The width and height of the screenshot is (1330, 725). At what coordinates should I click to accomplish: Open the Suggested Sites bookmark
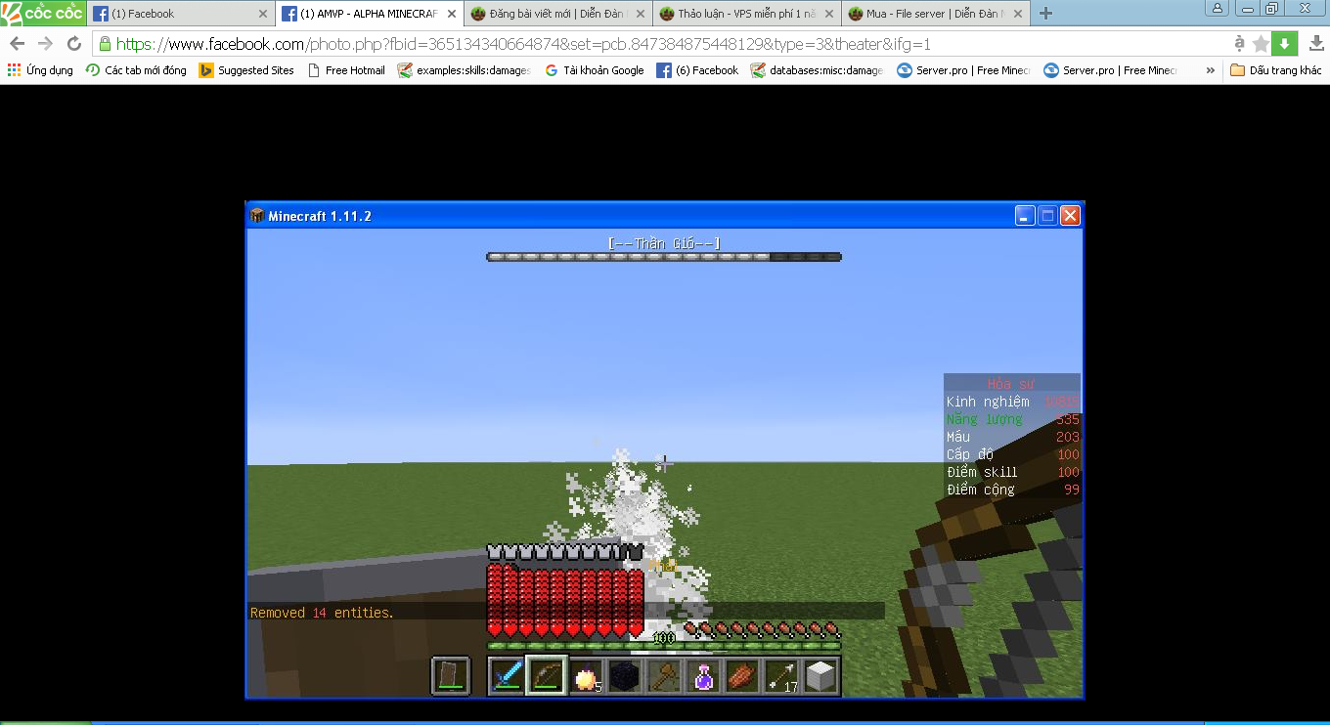(246, 70)
